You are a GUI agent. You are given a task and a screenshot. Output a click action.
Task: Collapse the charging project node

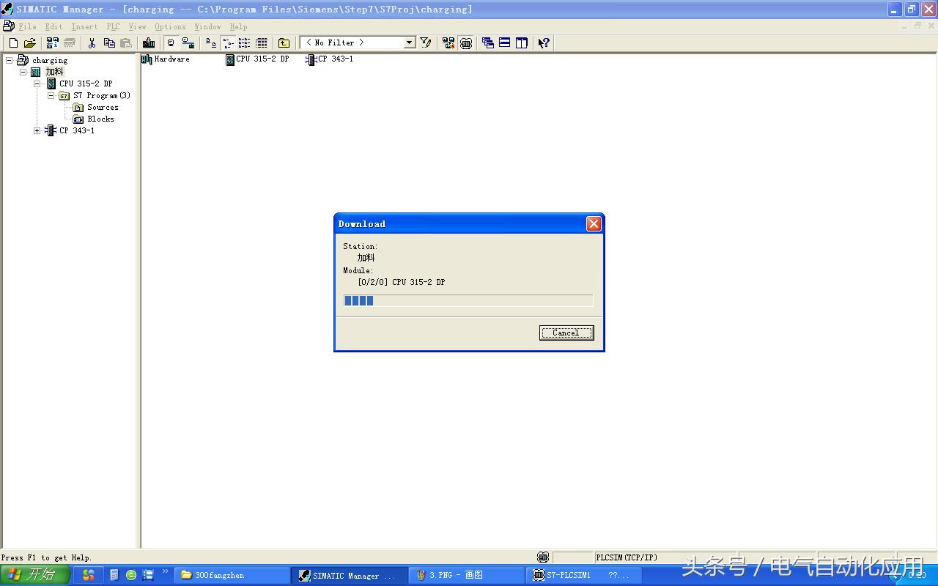(10, 60)
